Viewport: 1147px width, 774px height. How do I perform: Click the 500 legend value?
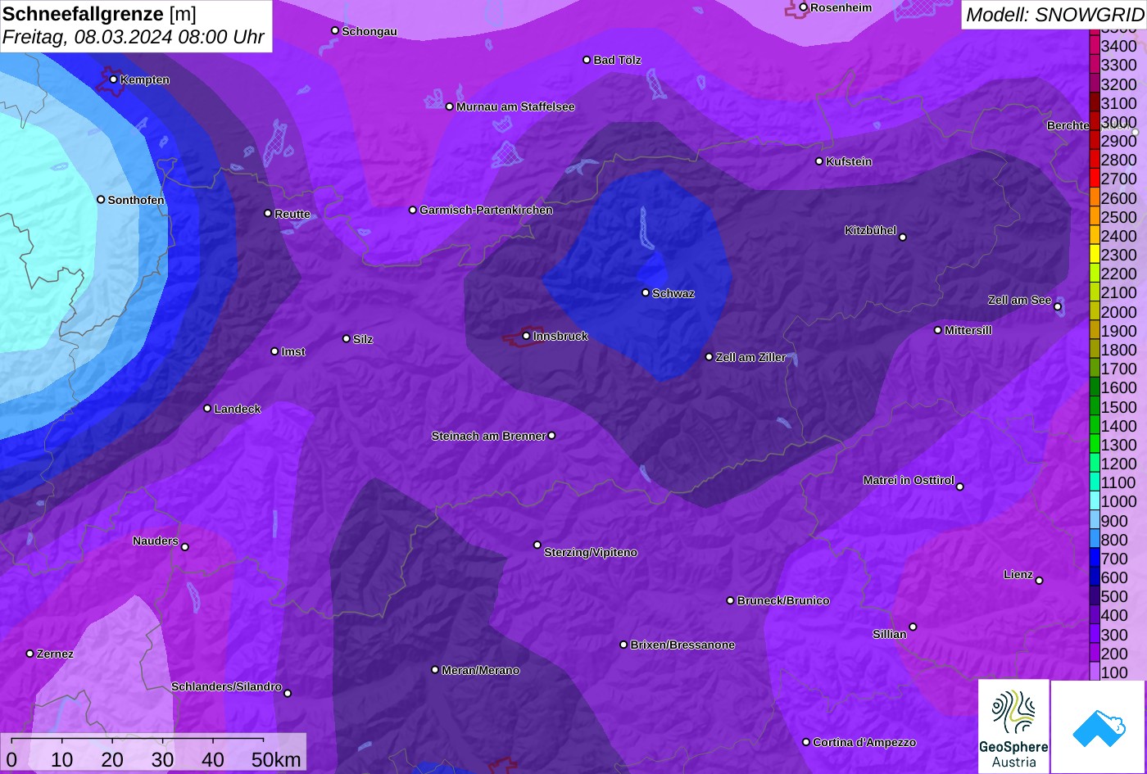tap(1114, 596)
